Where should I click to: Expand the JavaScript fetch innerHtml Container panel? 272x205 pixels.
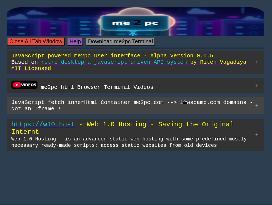[x=257, y=105]
